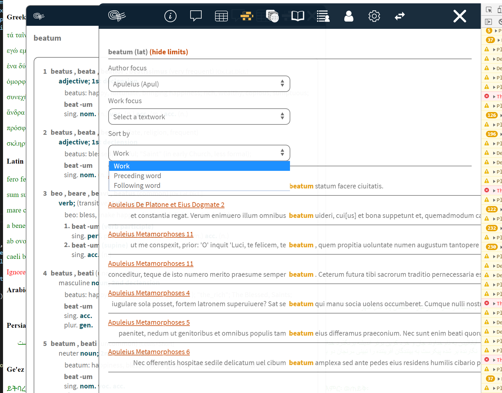This screenshot has height=393, width=502.
Task: Open the Author focus dropdown showing Apuleius
Action: [x=199, y=84]
